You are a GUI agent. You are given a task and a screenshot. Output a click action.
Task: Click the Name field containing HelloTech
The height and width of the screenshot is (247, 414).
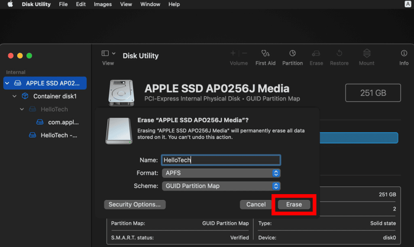221,160
